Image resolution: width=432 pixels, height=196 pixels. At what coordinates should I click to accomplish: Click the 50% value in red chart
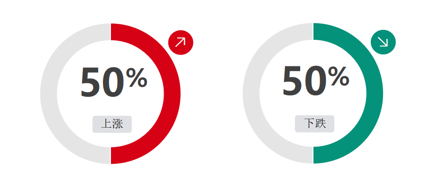pos(114,82)
